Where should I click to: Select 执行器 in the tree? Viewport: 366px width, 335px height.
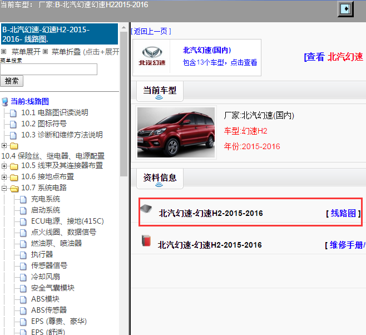point(42,254)
